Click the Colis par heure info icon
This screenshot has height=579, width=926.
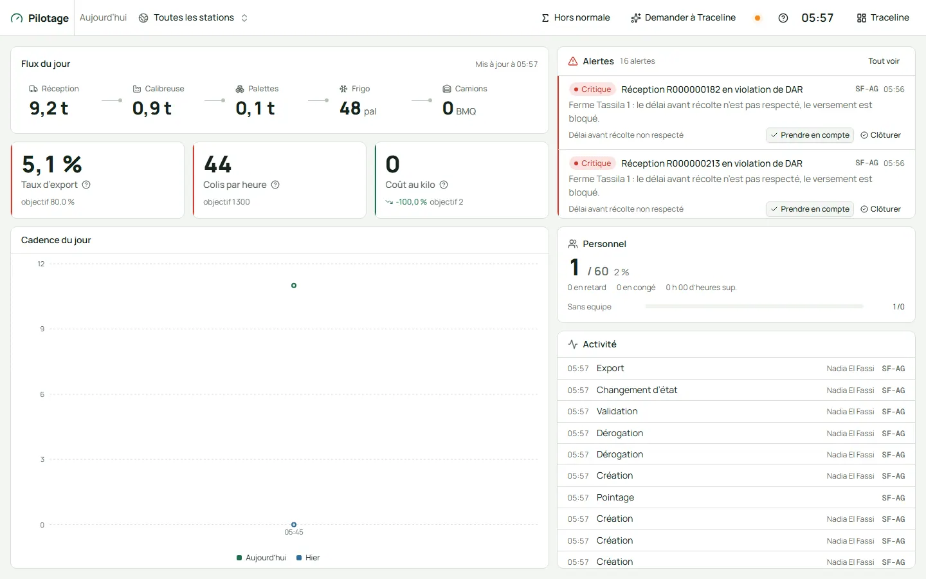tap(275, 185)
